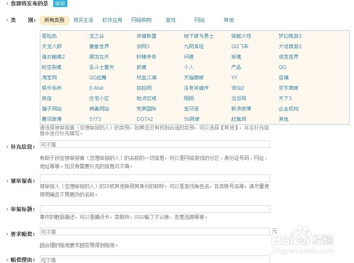Select 梦幻西游2 category link
Image resolution: width=354 pixels, height=263 pixels.
290,36
